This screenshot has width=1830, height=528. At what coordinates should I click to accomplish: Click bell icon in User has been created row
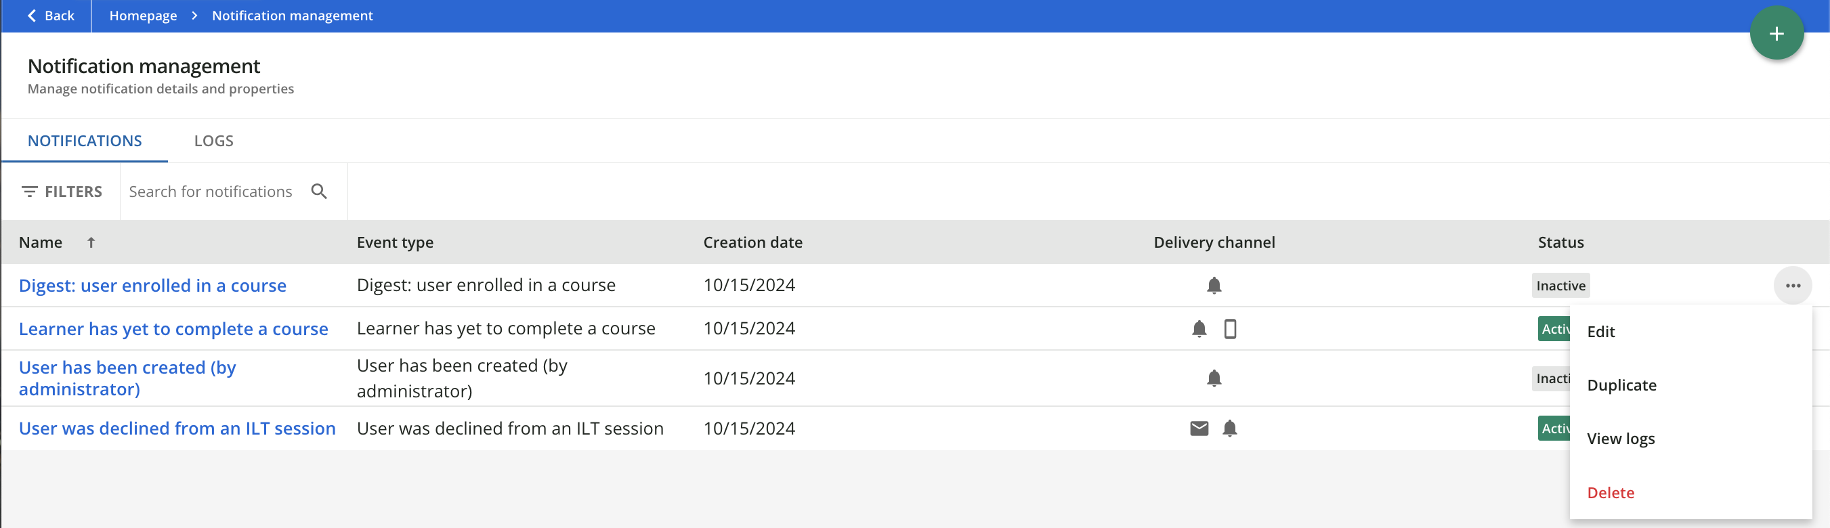[x=1214, y=378]
